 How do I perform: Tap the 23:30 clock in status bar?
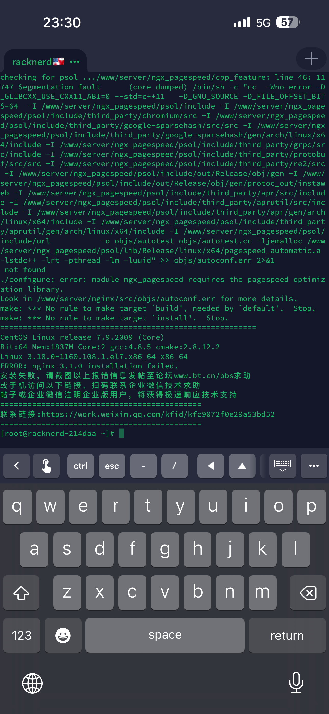pyautogui.click(x=62, y=22)
